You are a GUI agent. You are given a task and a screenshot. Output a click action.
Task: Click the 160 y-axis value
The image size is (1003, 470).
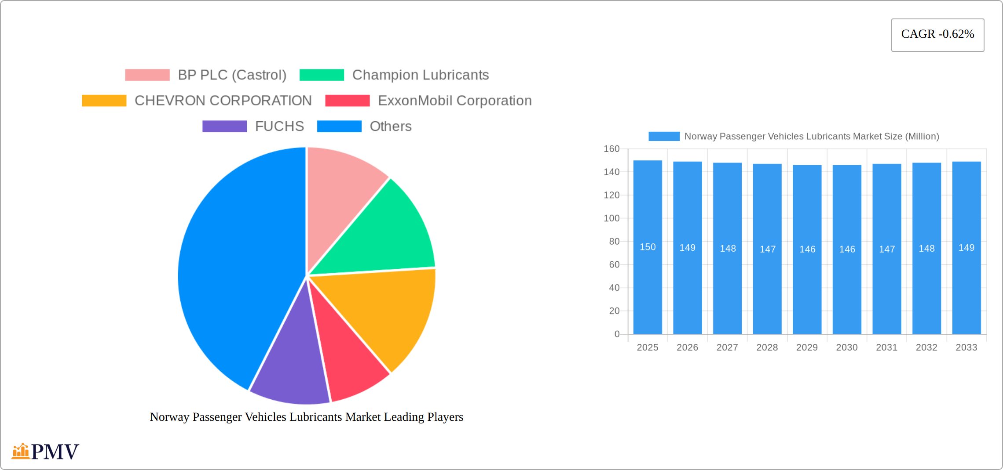click(611, 149)
